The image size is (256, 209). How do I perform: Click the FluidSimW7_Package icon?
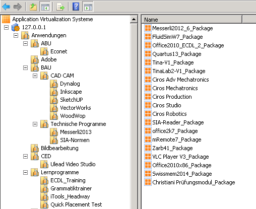(x=148, y=37)
